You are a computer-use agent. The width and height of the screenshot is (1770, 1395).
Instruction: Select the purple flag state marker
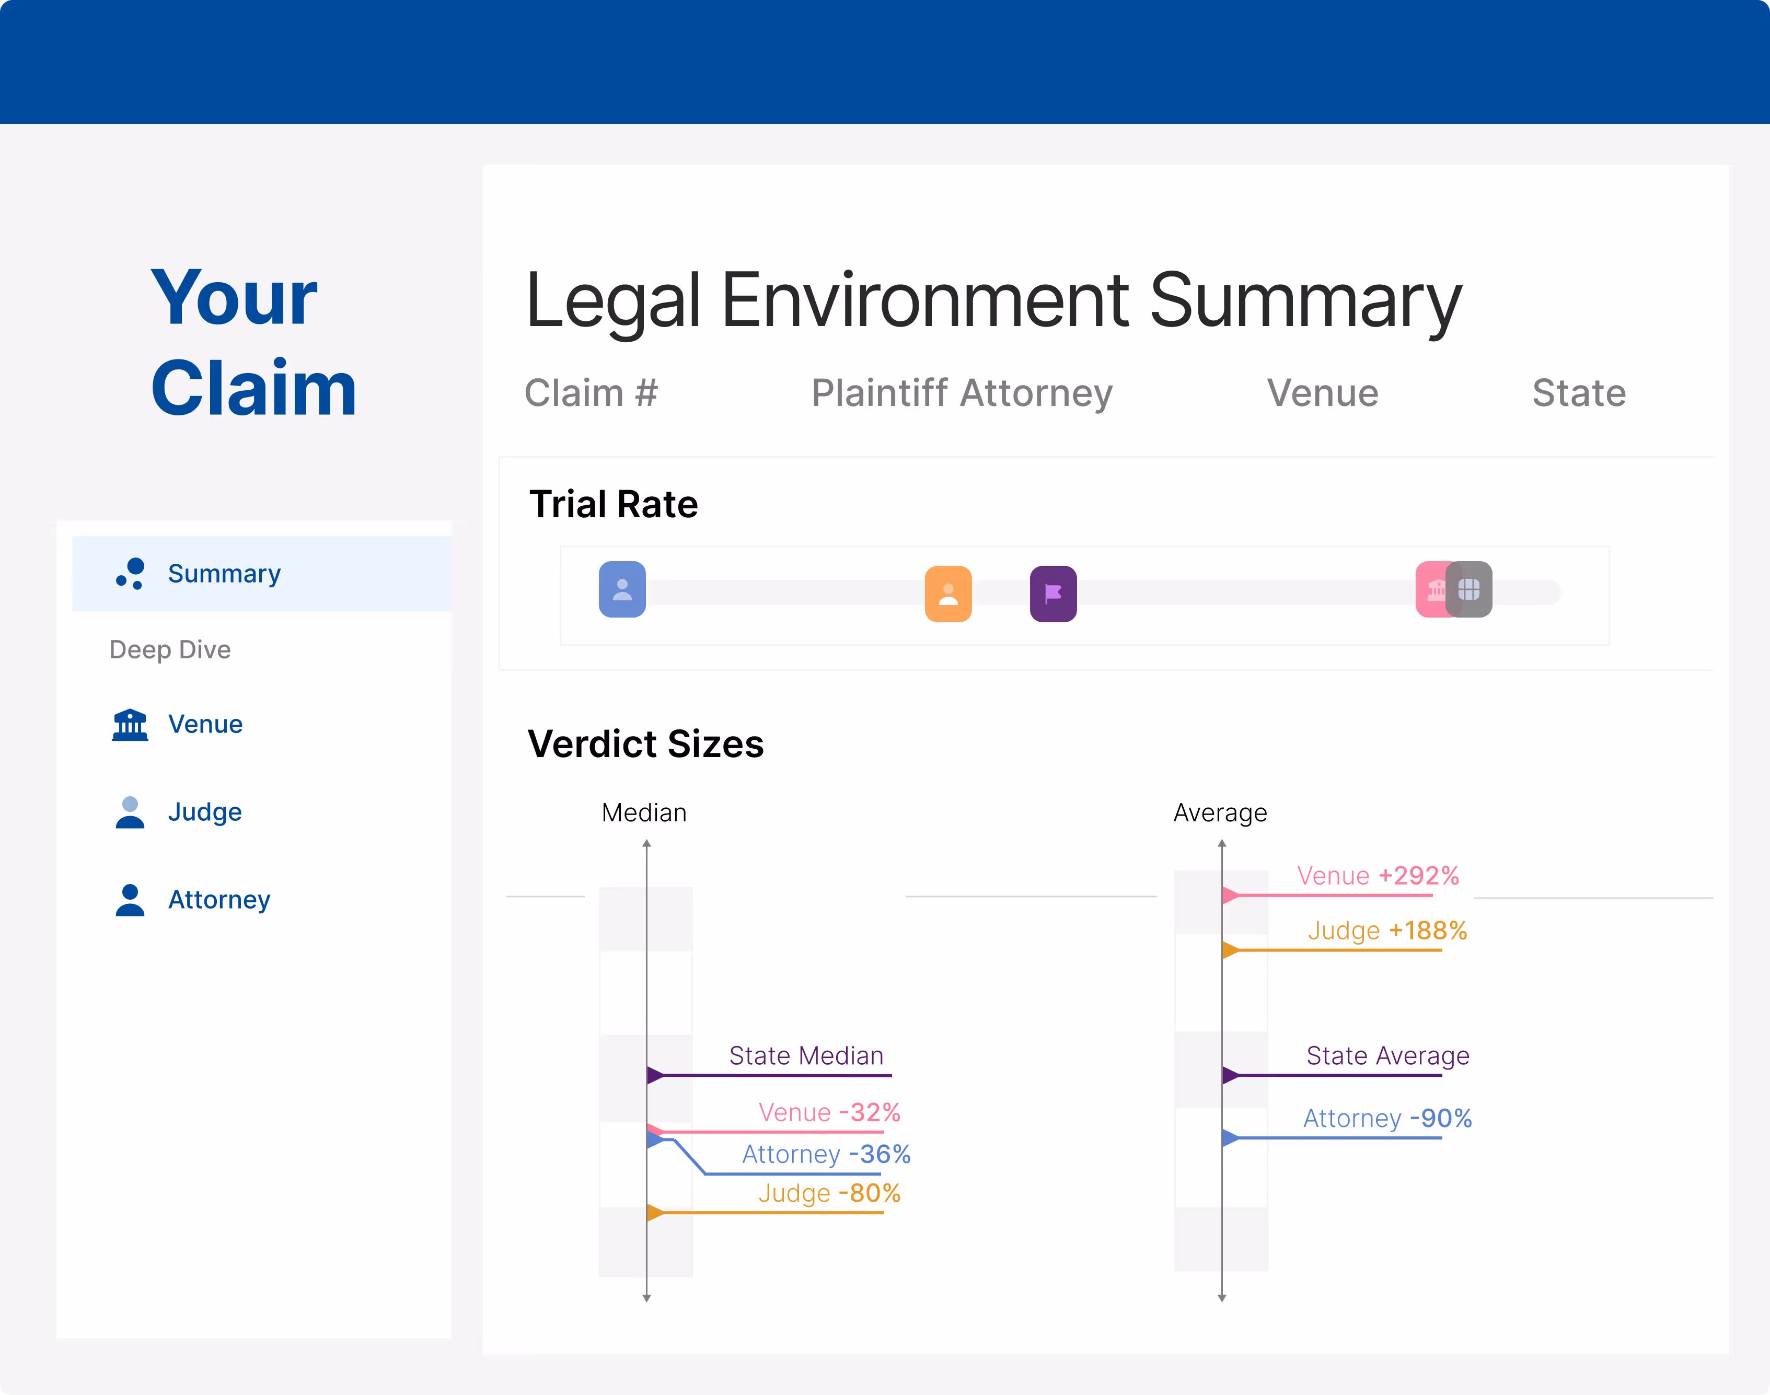click(1053, 594)
